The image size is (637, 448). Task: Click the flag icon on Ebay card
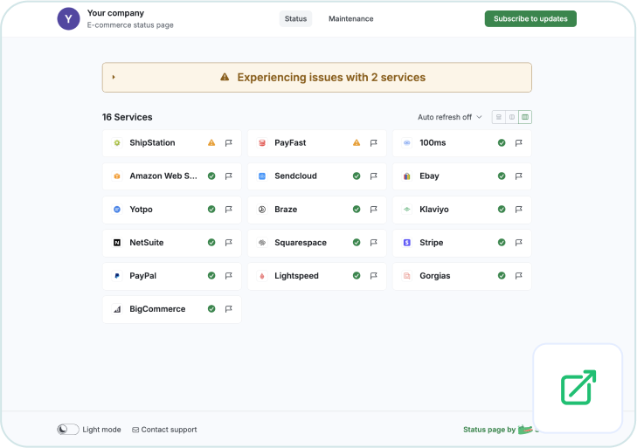[x=519, y=176]
